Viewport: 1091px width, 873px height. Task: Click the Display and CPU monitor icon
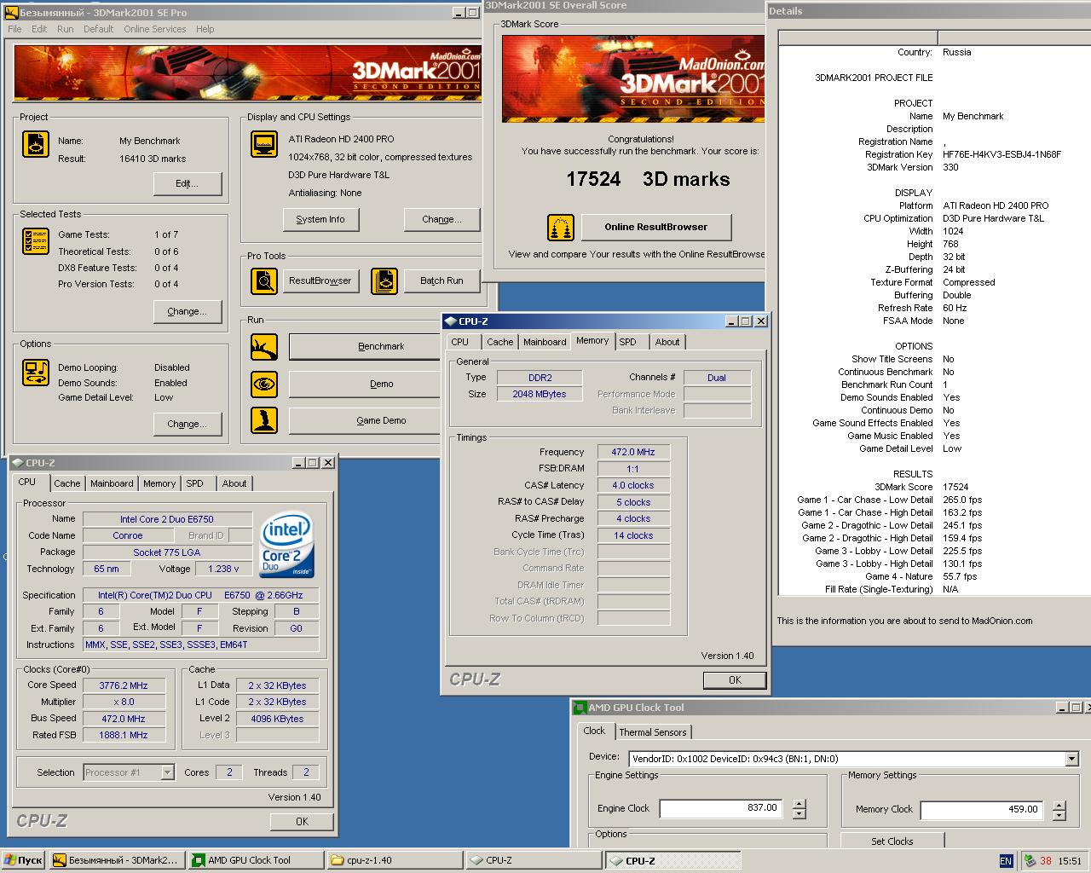[x=264, y=144]
